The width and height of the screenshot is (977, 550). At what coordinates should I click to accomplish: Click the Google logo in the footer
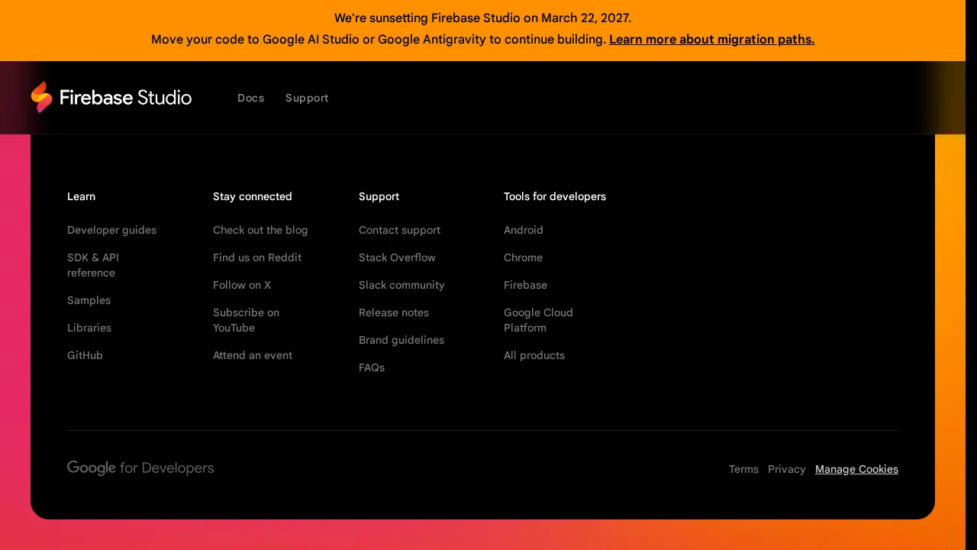(x=91, y=467)
